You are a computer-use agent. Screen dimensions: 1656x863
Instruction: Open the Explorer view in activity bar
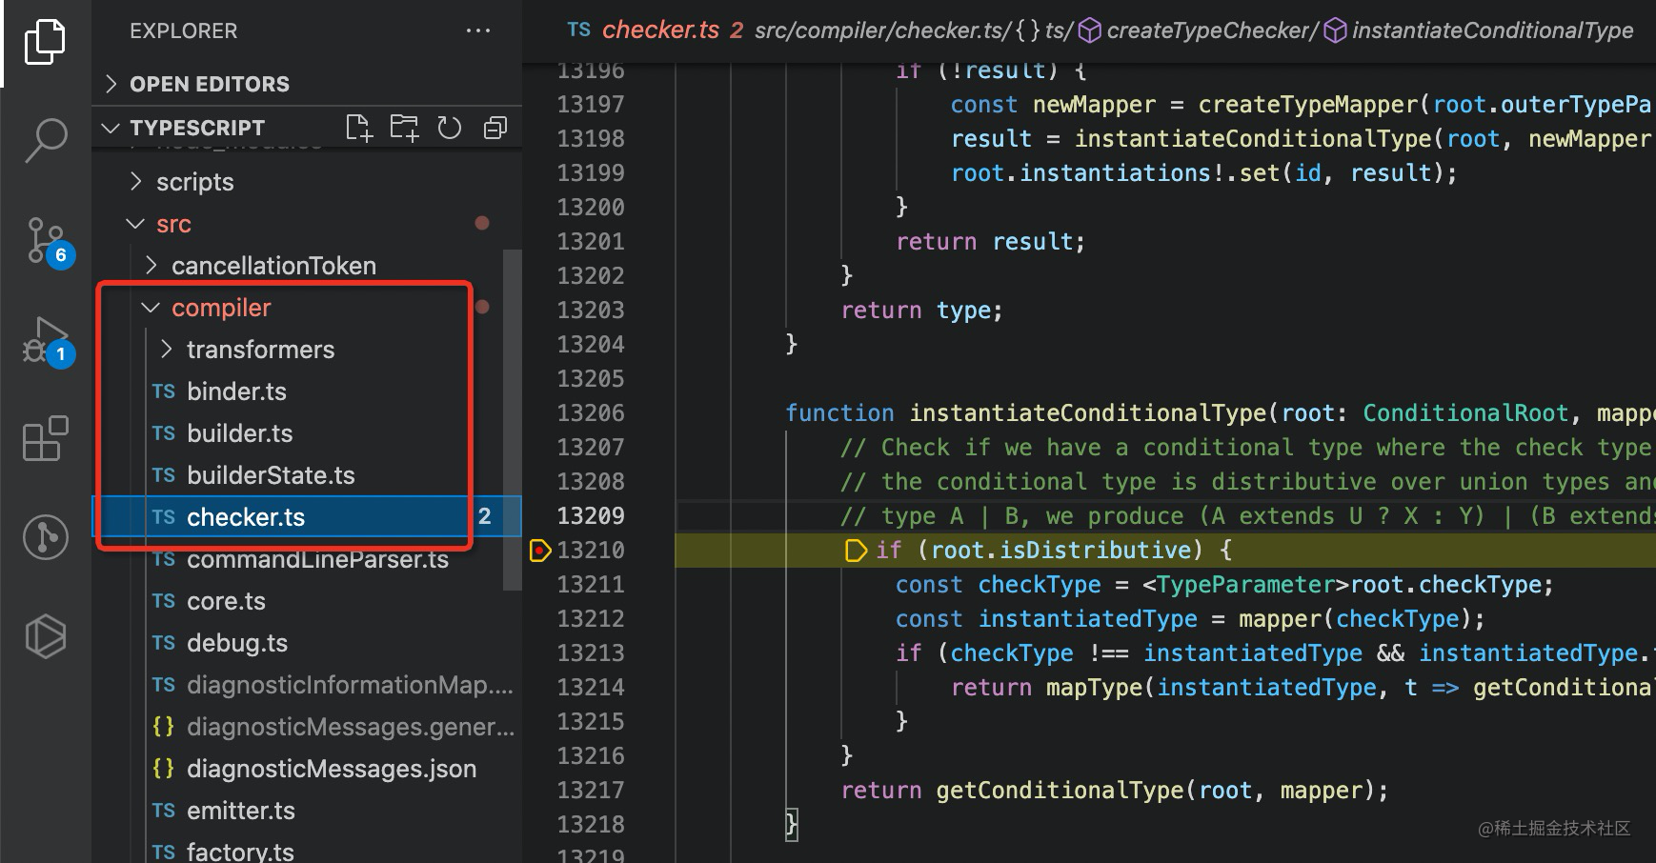tap(45, 43)
